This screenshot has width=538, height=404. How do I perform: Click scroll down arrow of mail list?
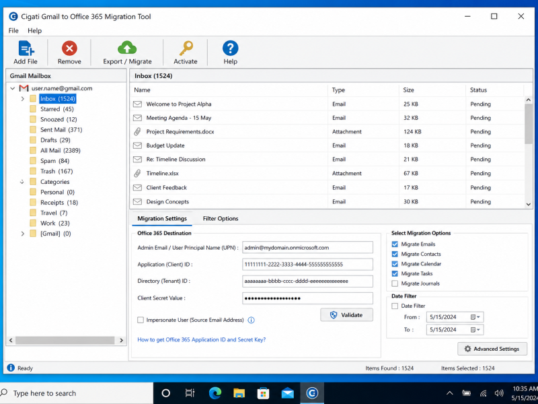[529, 204]
